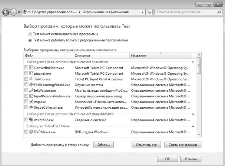Viewport: 225px width, 166px height.
Task: Click the list scrollbar down arrow
Action: [199, 135]
